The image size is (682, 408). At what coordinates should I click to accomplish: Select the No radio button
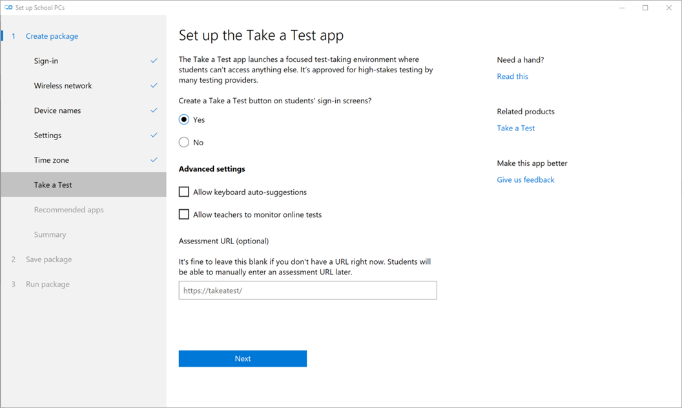click(184, 142)
